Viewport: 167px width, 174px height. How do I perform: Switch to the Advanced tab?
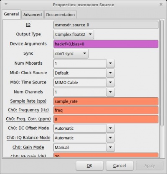[x=33, y=15]
